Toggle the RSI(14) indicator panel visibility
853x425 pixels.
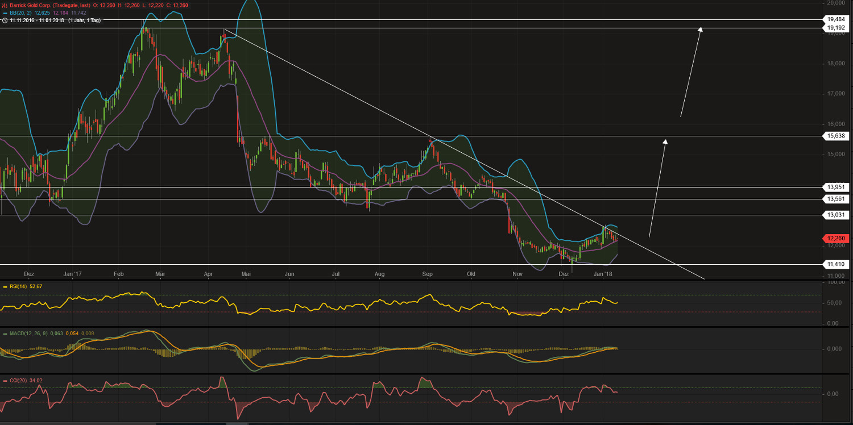tap(19, 286)
